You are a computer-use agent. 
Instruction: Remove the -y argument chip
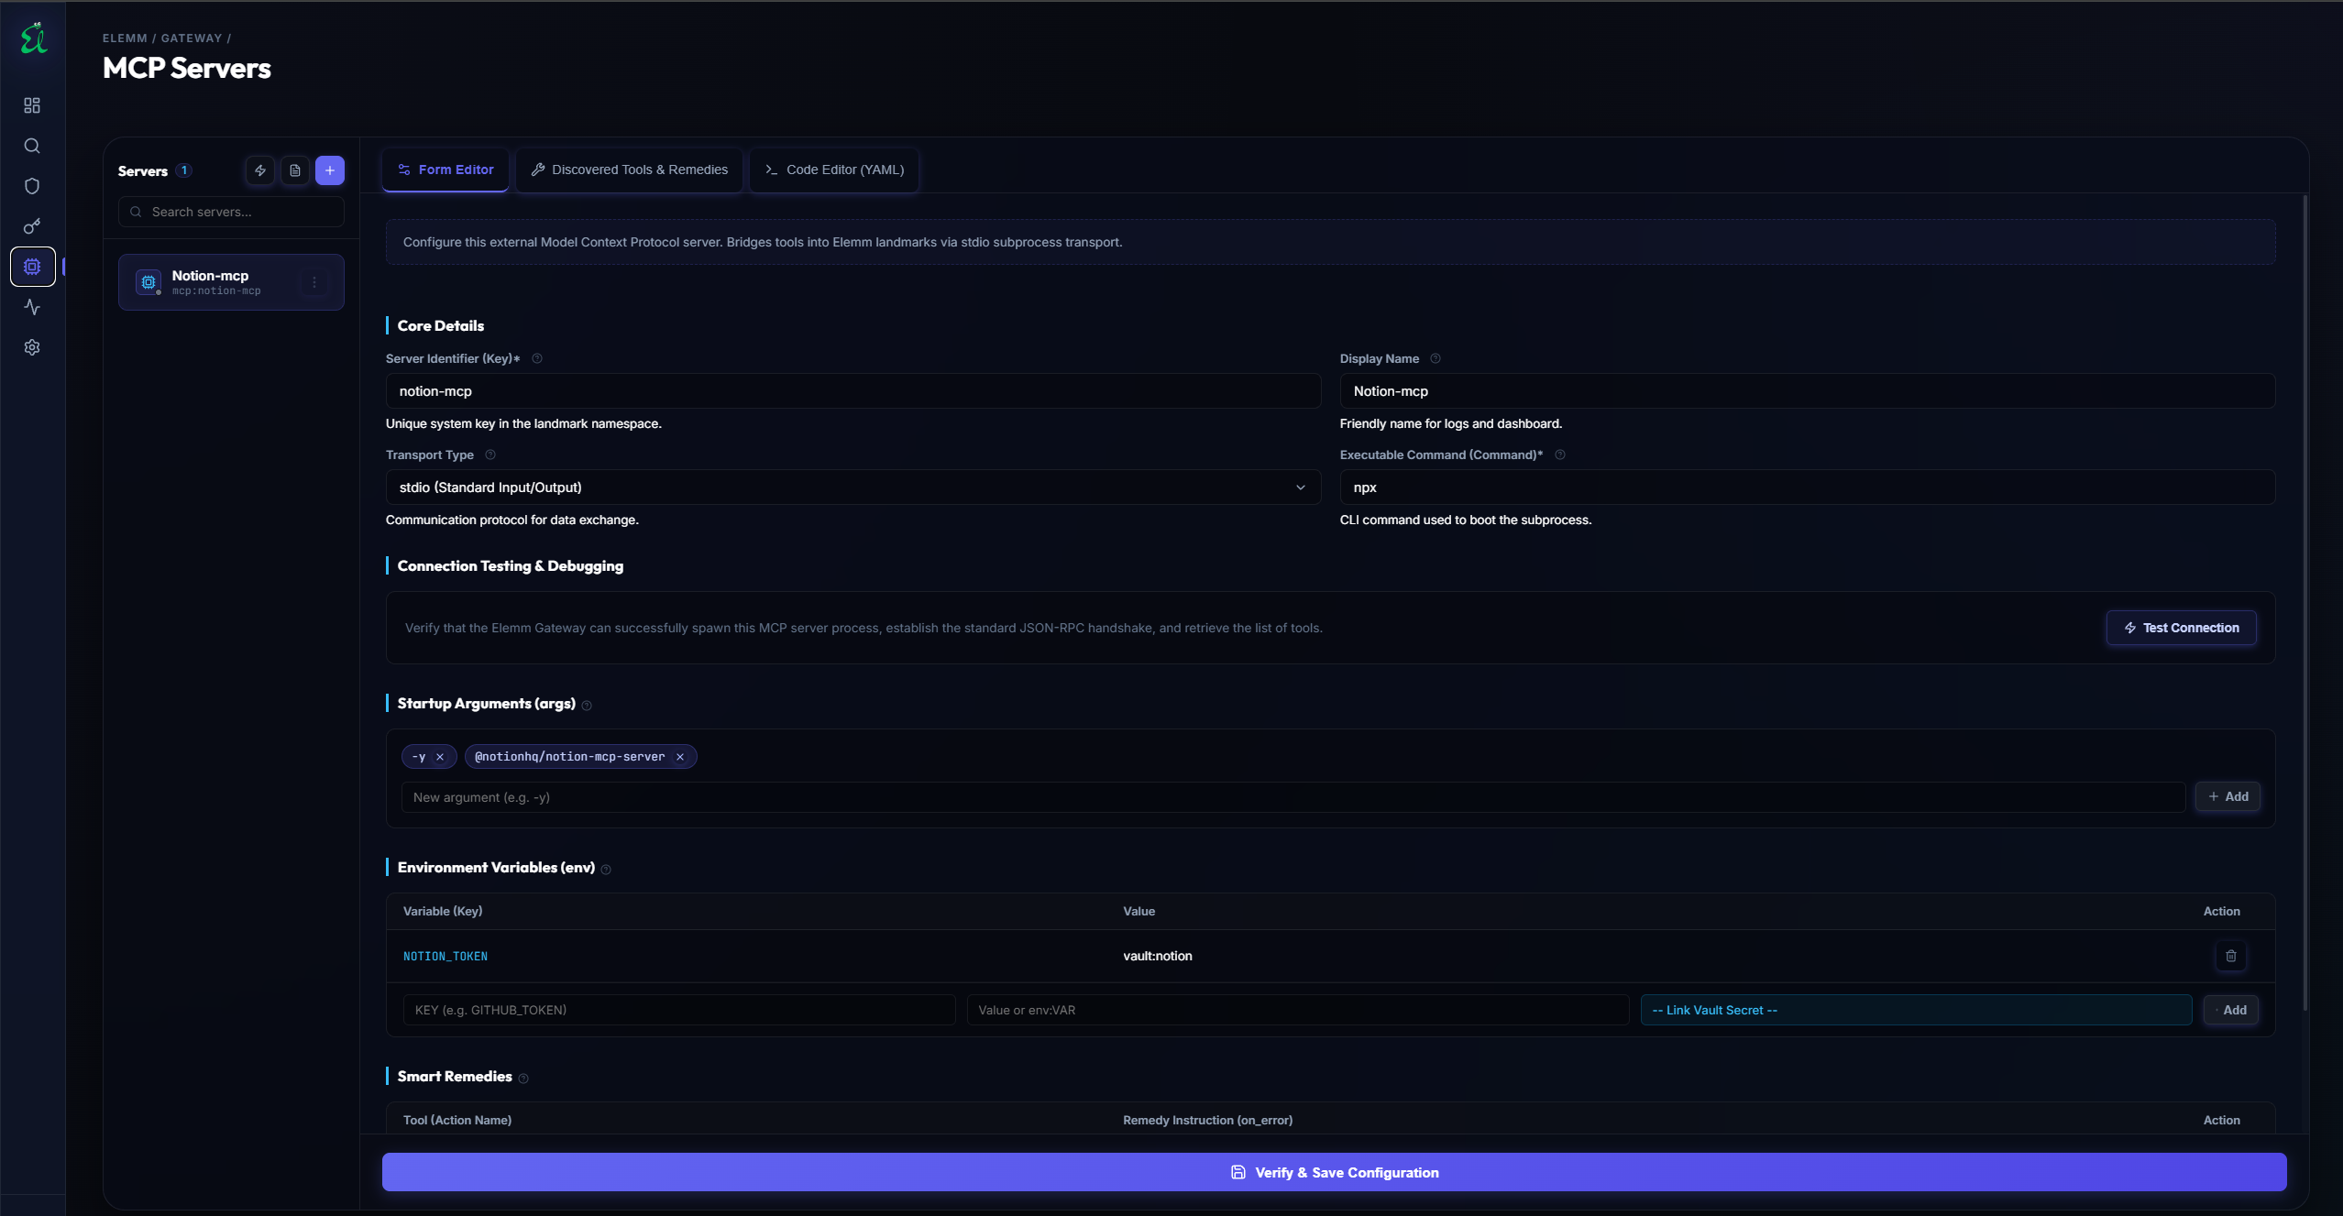point(440,757)
